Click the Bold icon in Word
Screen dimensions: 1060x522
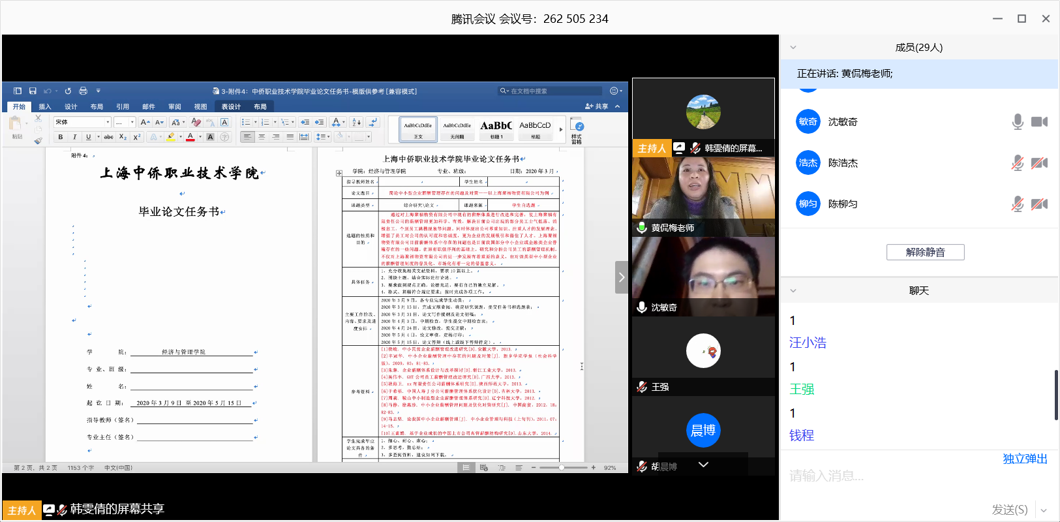click(61, 137)
